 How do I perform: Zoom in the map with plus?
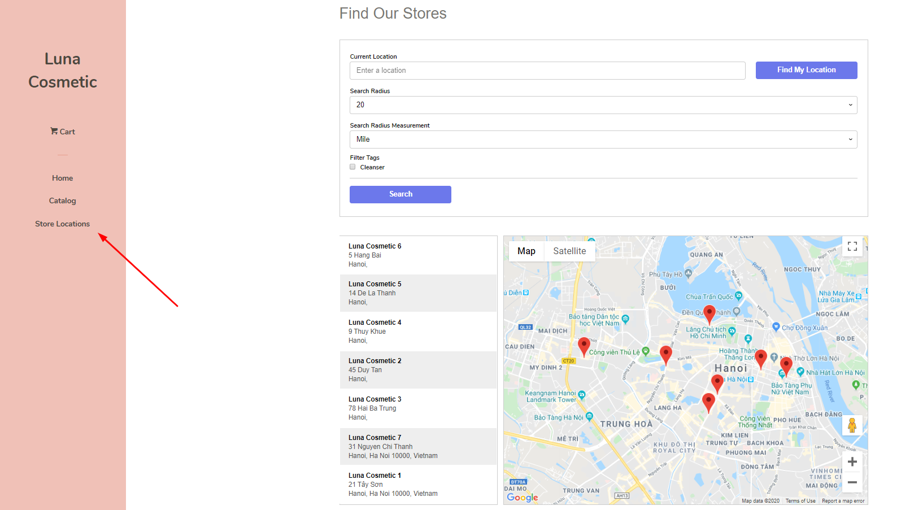coord(852,462)
